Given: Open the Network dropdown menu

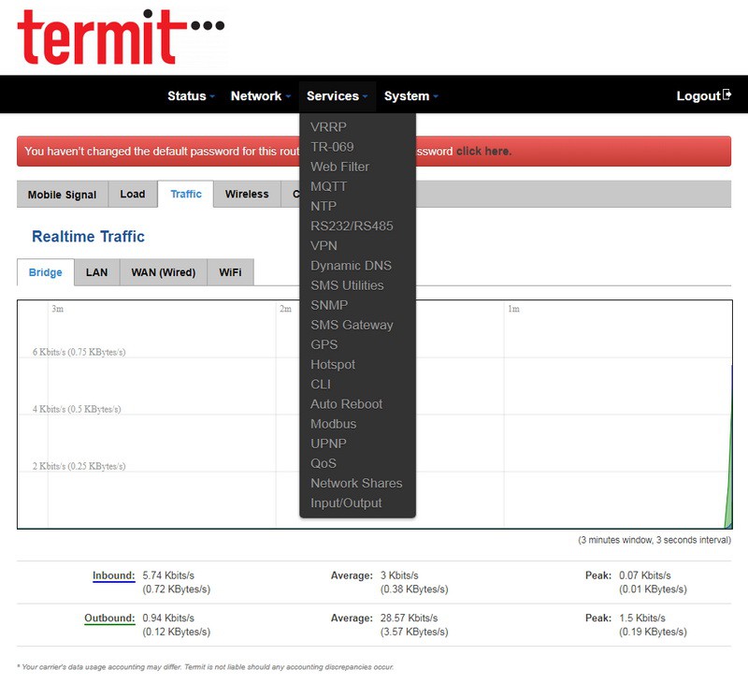Looking at the screenshot, I should (260, 96).
